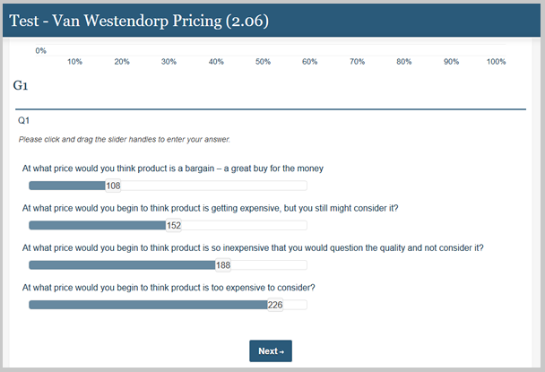
Task: Click the Next button
Action: coord(270,351)
